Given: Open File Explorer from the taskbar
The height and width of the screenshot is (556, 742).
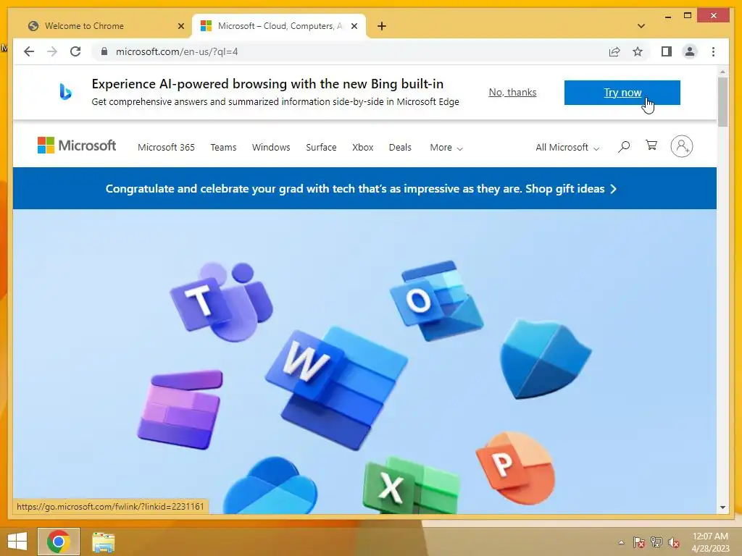Looking at the screenshot, I should 103,542.
